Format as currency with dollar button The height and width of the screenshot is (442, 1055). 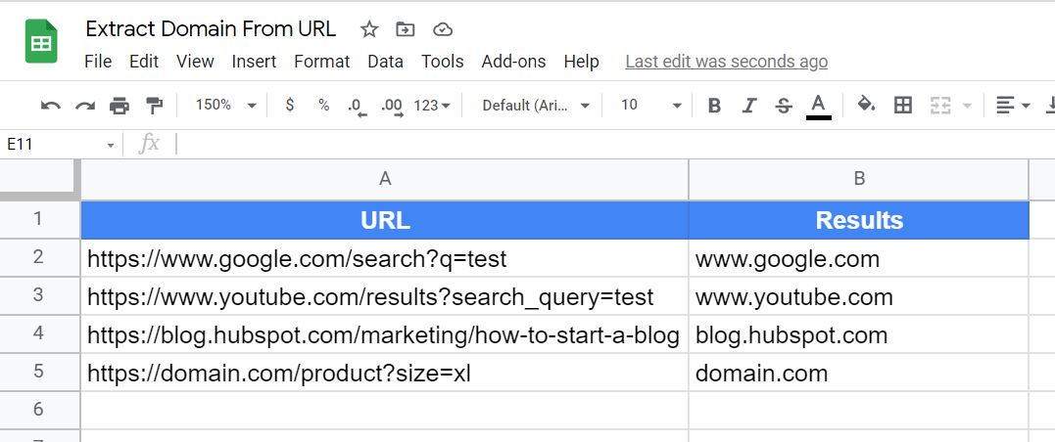290,106
